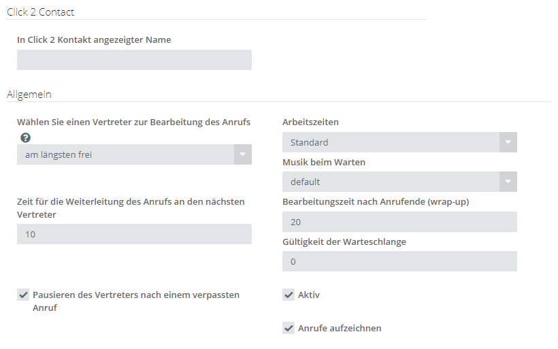Screen dimensions: 558x349
Task: Open the Arbeitszeiten 'Standard' dropdown
Action: (399, 142)
